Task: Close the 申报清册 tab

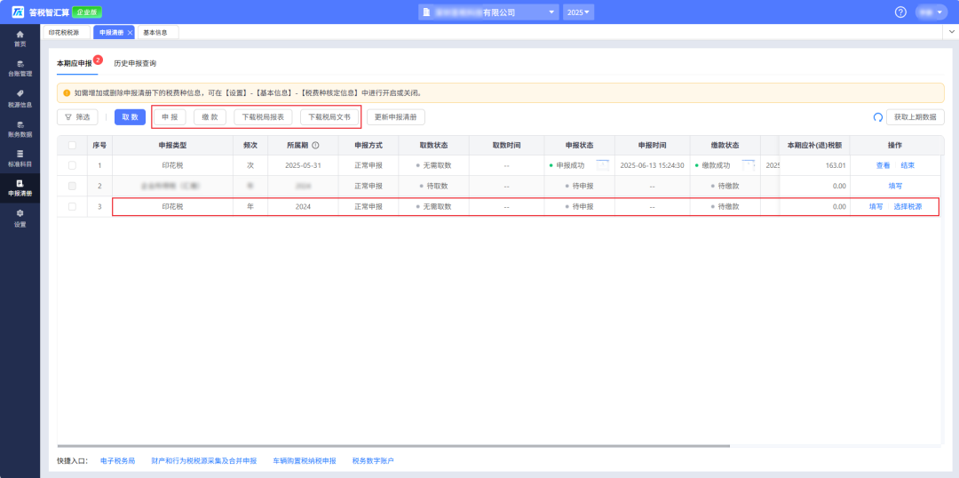Action: pos(130,33)
